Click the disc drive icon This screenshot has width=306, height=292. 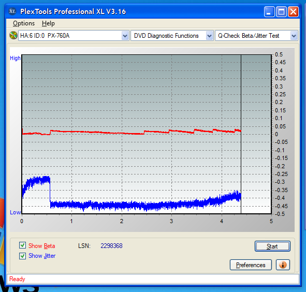[x=13, y=35]
